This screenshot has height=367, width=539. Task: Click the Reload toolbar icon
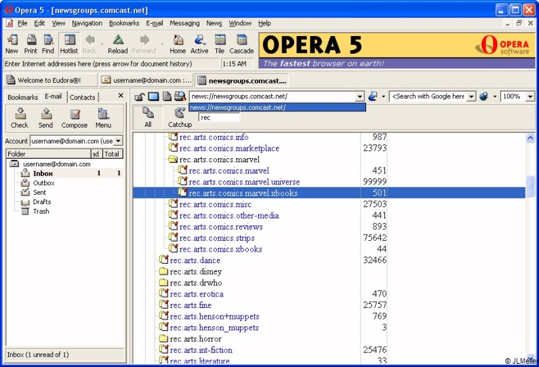pos(118,44)
